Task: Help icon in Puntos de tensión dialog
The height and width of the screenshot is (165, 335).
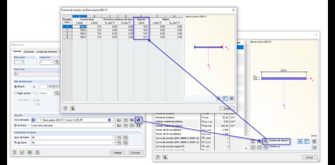Action: (x=65, y=108)
